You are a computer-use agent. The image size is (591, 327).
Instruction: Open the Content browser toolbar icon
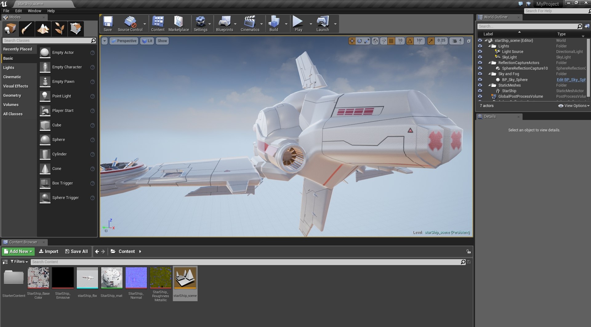158,24
